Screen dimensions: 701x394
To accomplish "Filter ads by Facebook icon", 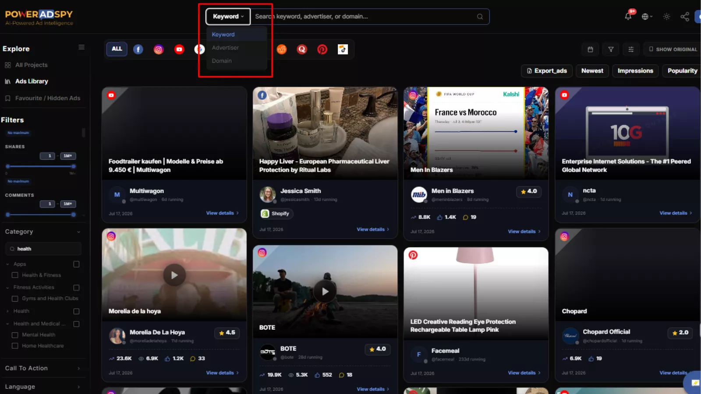I will click(x=138, y=49).
